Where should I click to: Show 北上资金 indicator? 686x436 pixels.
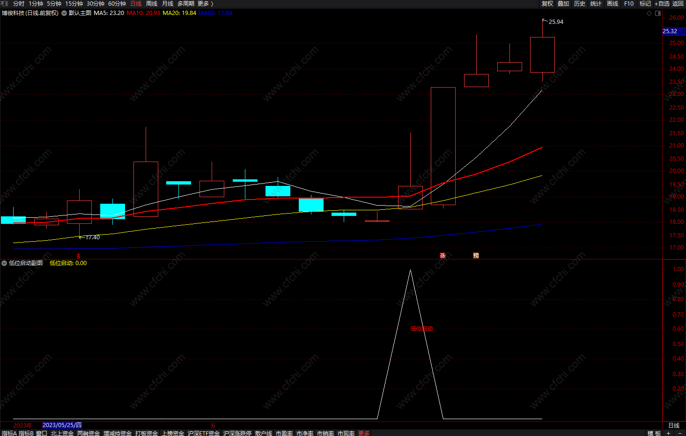(x=62, y=433)
